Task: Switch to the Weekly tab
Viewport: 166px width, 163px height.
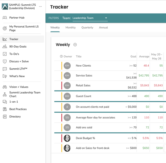Action: click(55, 28)
